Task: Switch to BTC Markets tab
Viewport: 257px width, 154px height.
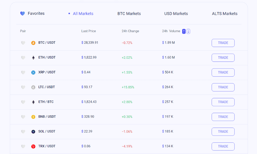Action: [129, 14]
